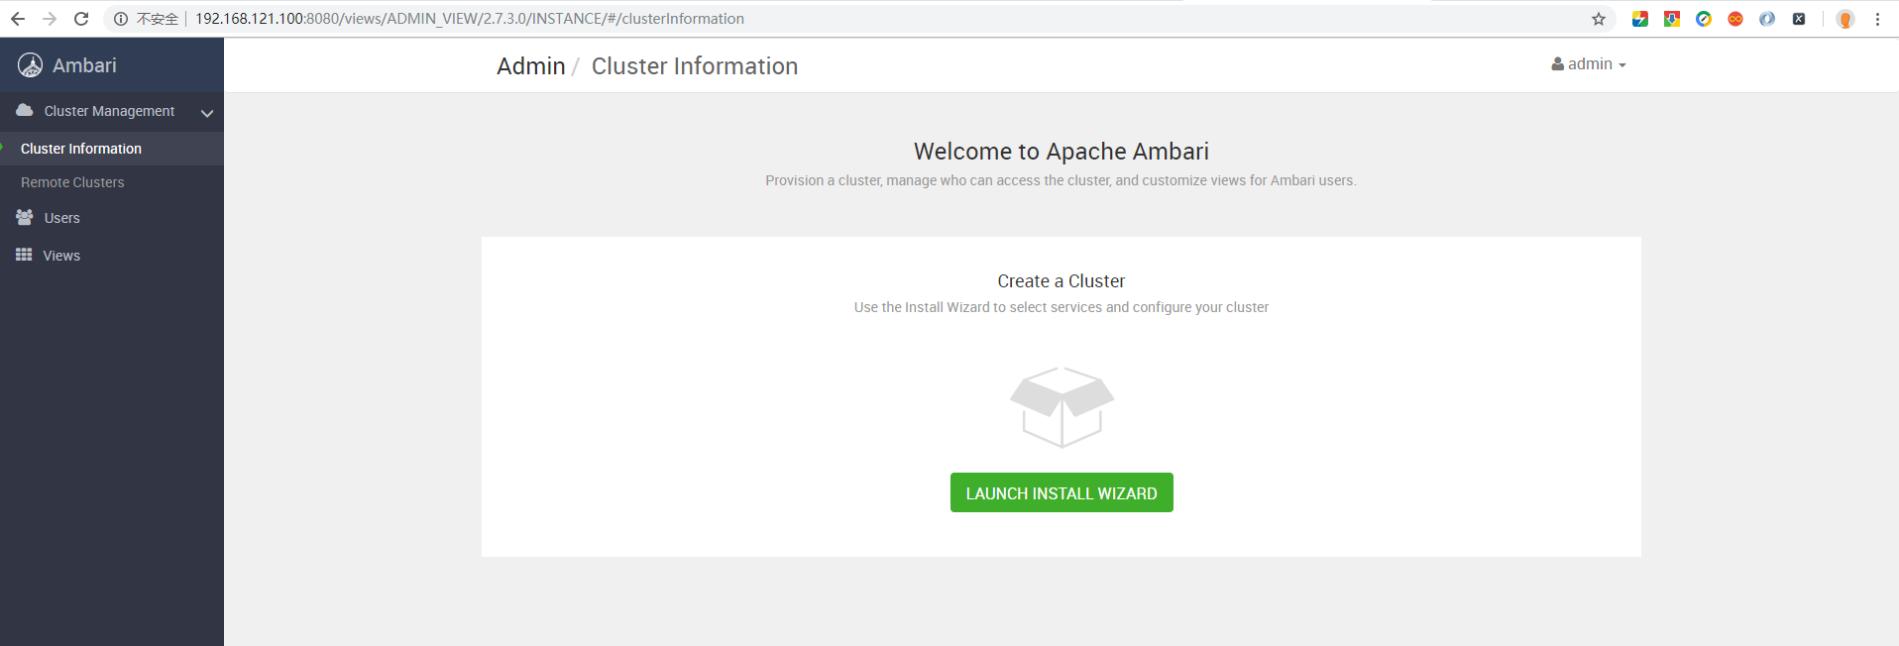Click the blue globe extension icon
This screenshot has height=646, width=1899.
[1767, 19]
